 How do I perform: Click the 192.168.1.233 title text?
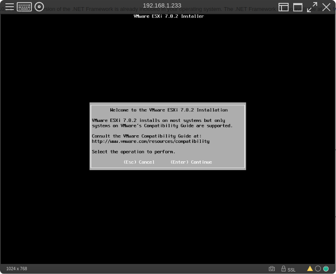[x=162, y=5]
